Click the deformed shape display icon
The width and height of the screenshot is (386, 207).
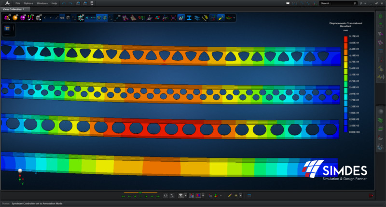181,195
